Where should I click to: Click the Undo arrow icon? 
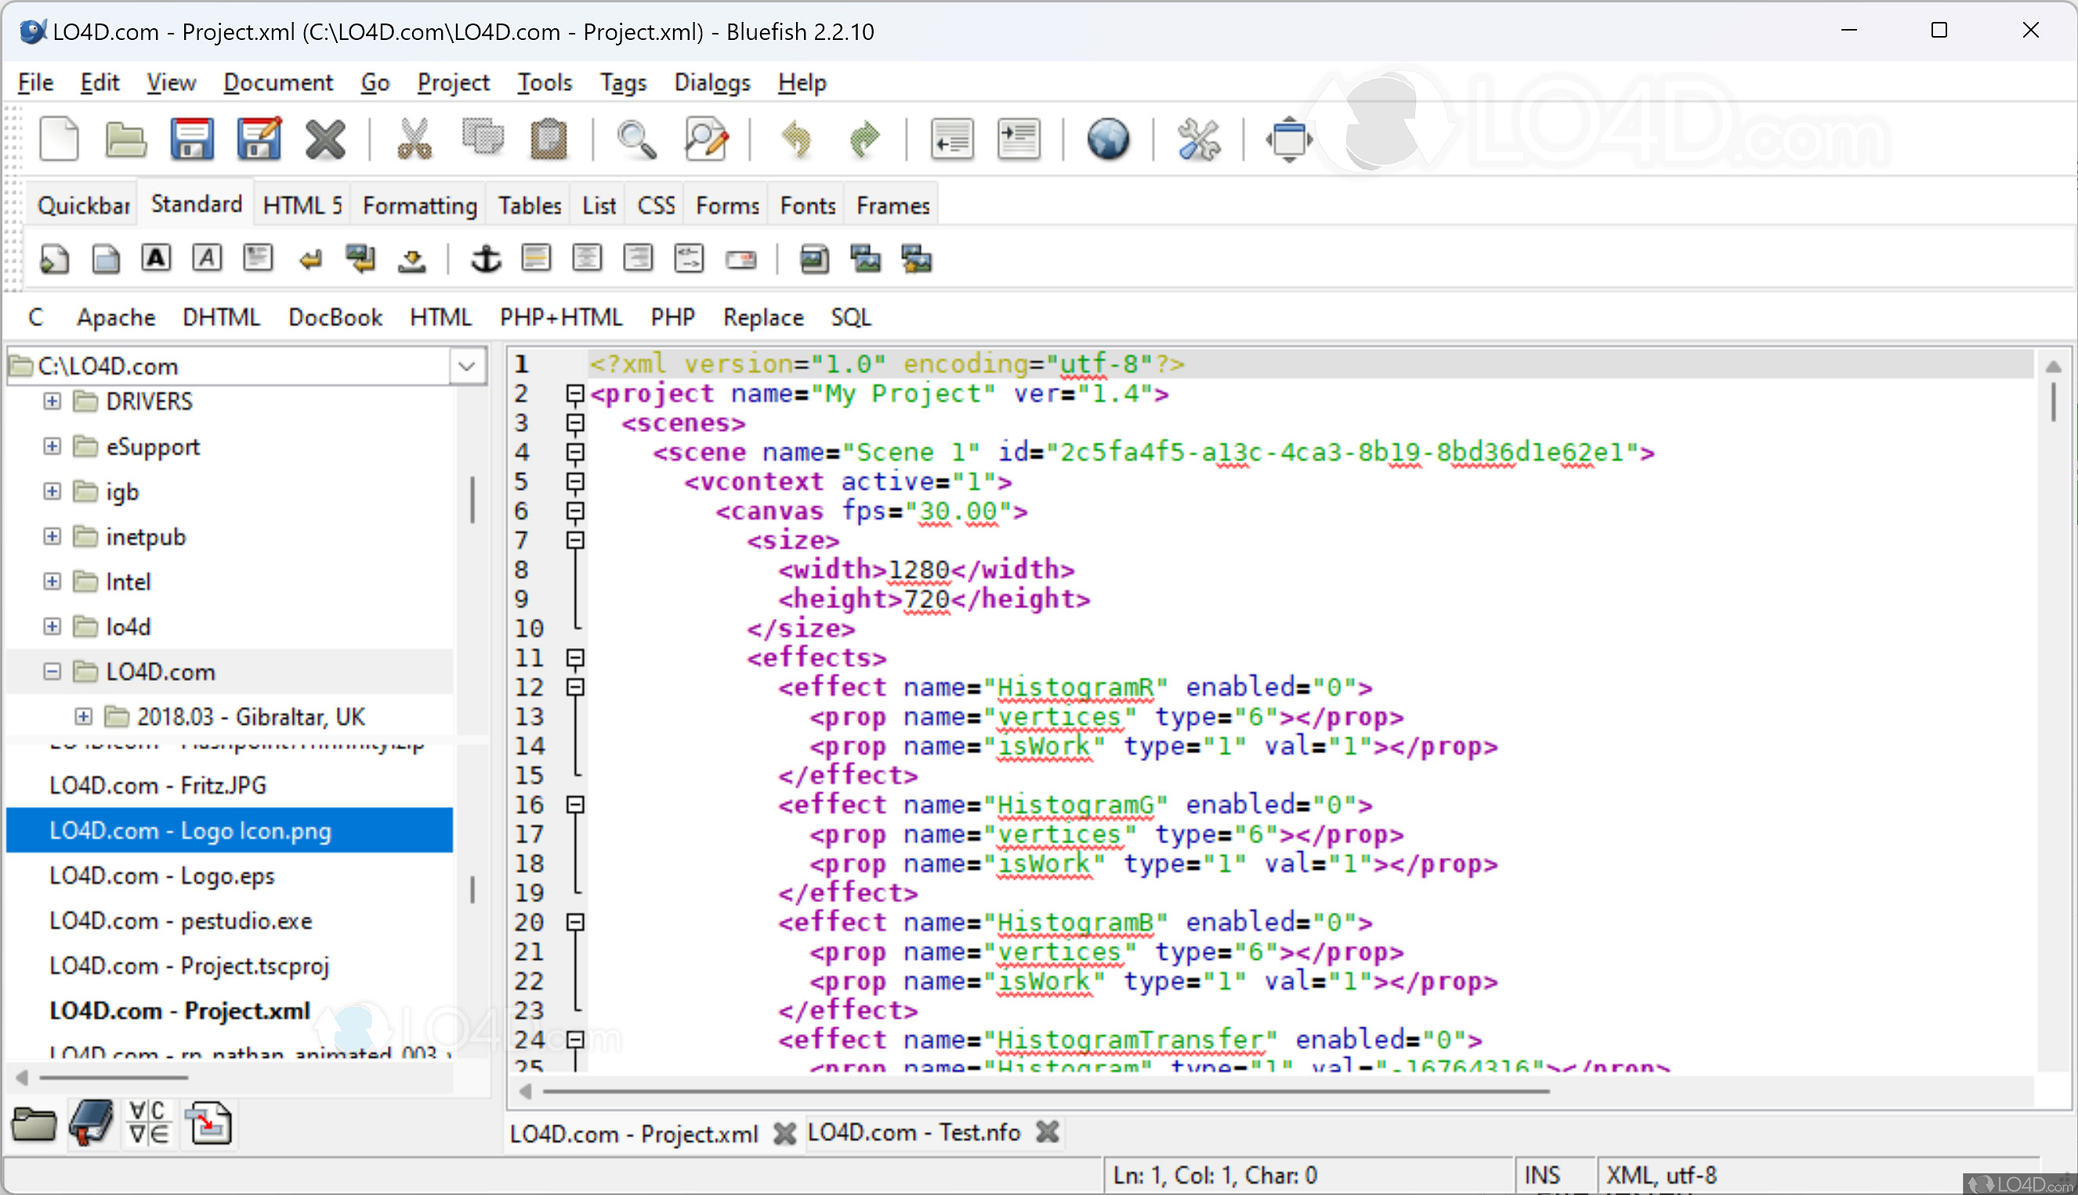pos(795,139)
